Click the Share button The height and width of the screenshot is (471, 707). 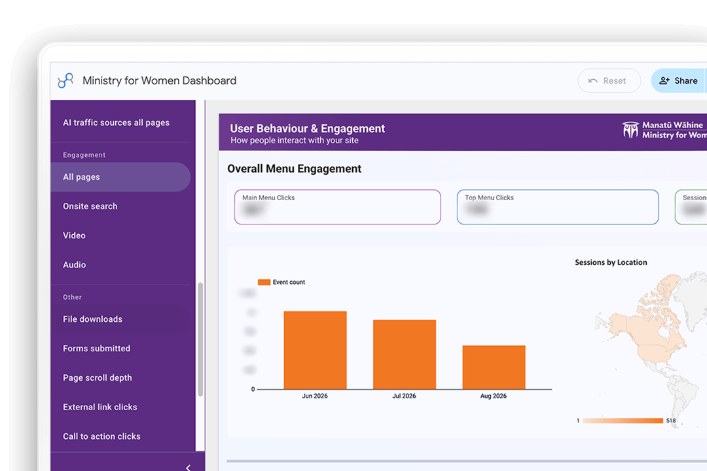point(679,80)
